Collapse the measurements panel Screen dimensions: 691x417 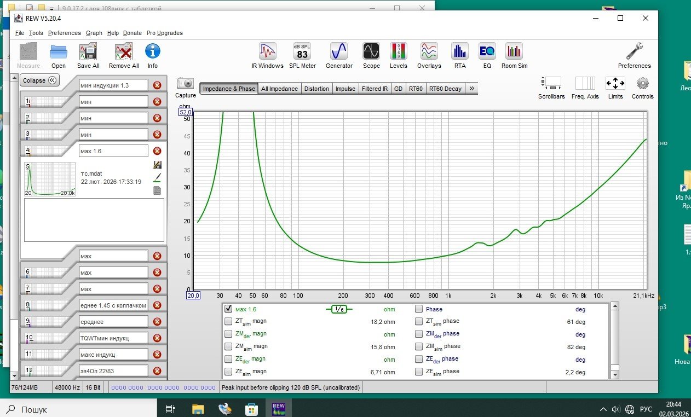(x=39, y=80)
